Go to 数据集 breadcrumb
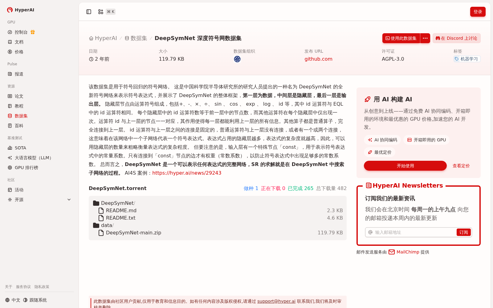 point(136,38)
